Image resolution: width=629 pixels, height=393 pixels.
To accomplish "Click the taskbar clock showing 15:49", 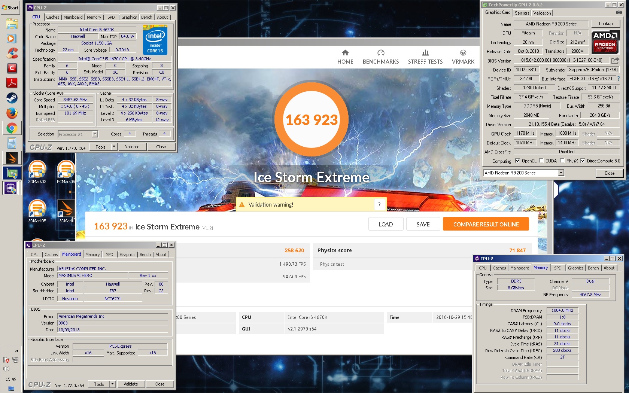I will [11, 379].
